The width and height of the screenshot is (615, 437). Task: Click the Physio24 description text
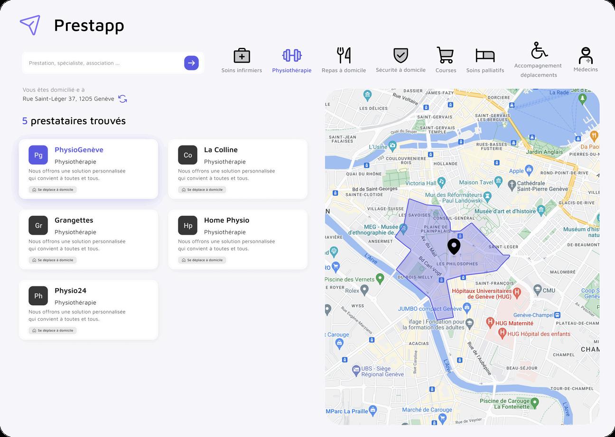click(77, 315)
